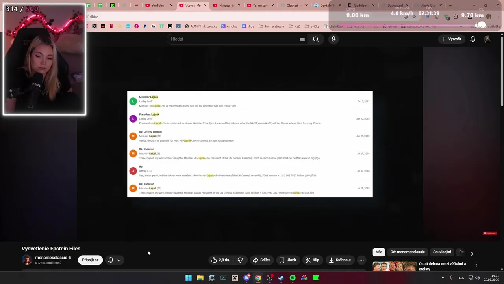Select the 'Související' filter chip
Image resolution: width=504 pixels, height=284 pixels.
pyautogui.click(x=442, y=252)
